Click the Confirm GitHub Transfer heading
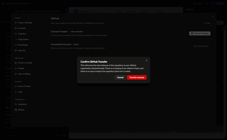Screen dimensions: 227x140 tap(94, 62)
